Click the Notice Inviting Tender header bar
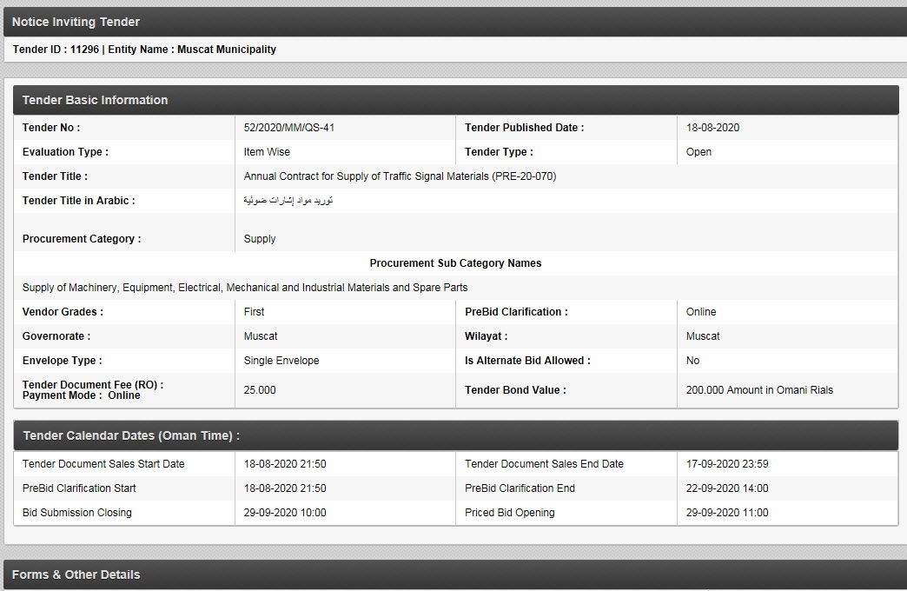This screenshot has height=591, width=907. (x=453, y=22)
